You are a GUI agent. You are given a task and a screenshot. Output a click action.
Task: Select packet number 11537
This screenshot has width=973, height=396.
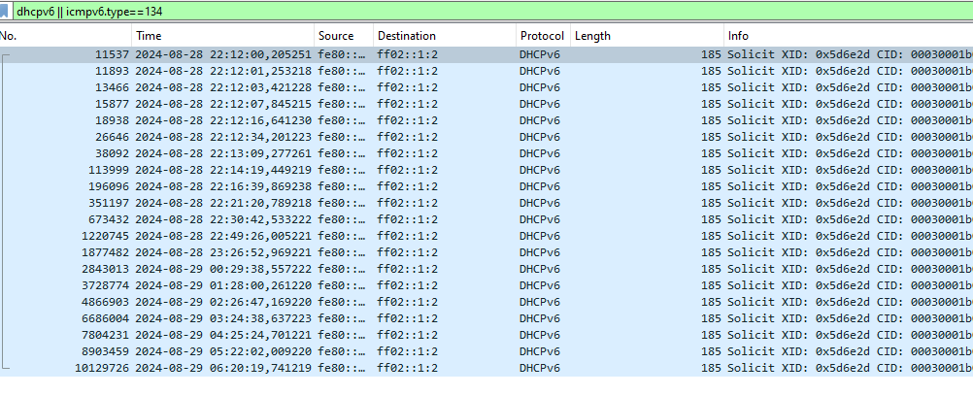tap(486, 54)
